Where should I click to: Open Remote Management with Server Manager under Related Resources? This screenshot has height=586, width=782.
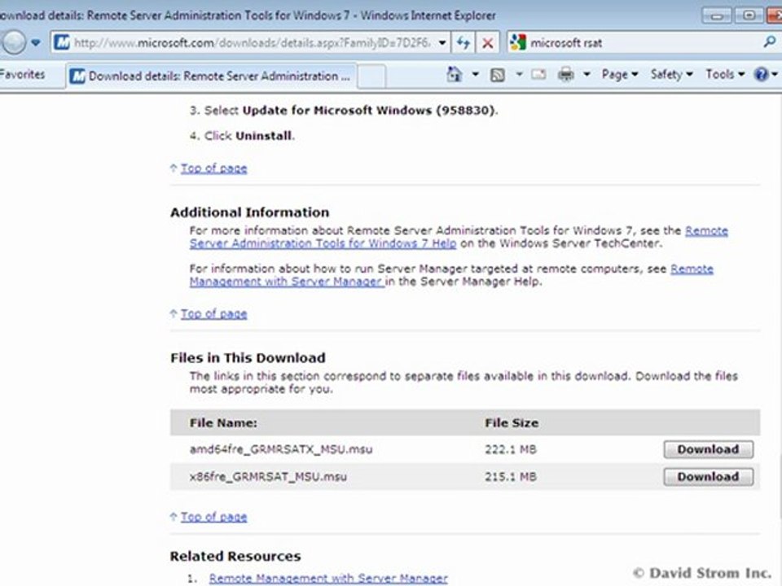tap(328, 579)
